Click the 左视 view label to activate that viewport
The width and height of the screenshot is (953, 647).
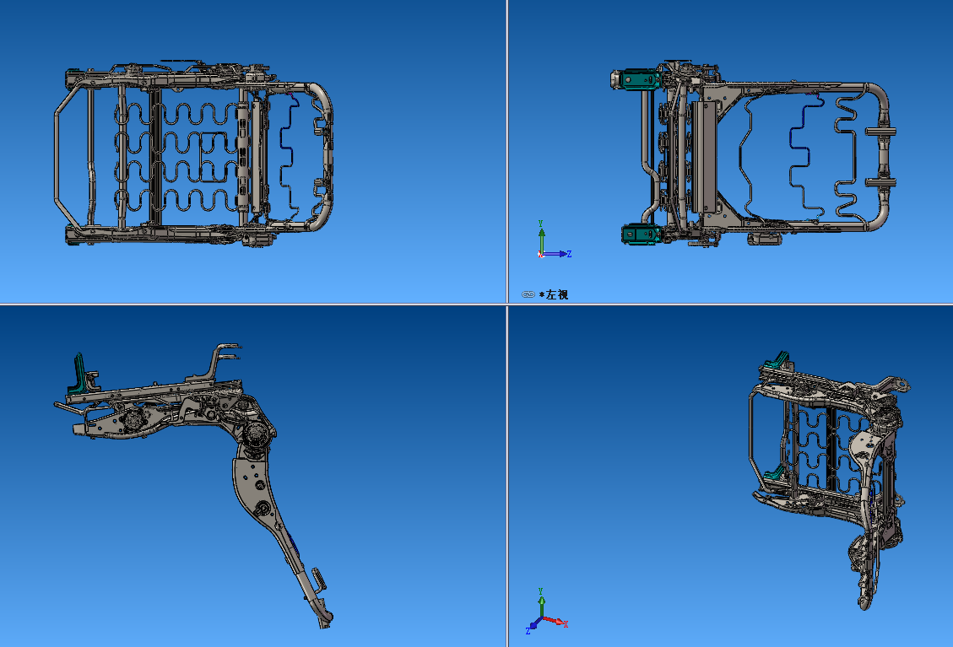point(555,295)
